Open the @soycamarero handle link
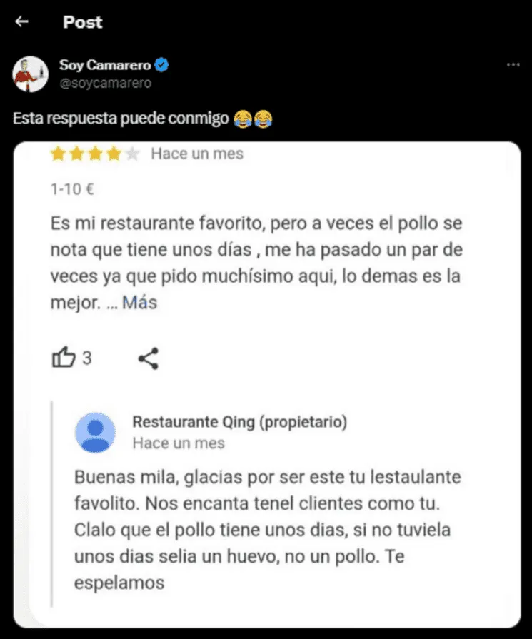Screen dimensions: 532x639 point(106,82)
